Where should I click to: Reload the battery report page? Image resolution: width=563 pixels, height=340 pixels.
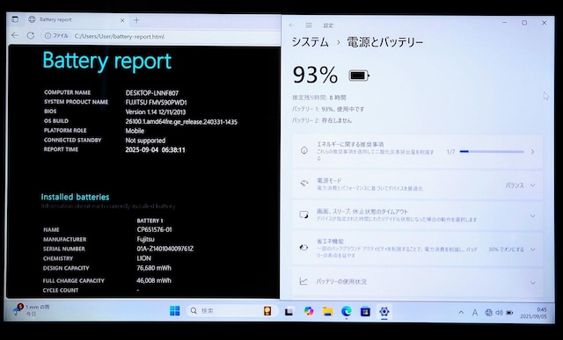coord(31,35)
